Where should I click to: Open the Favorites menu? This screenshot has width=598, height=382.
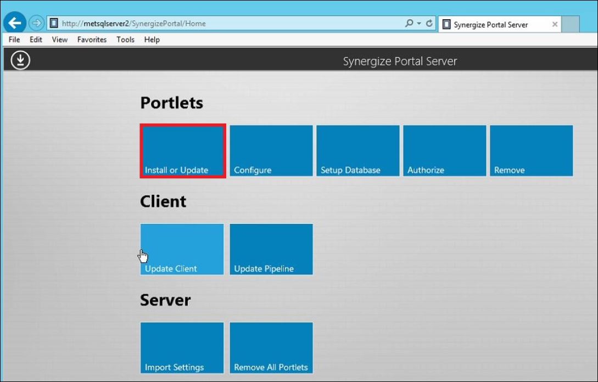(92, 40)
